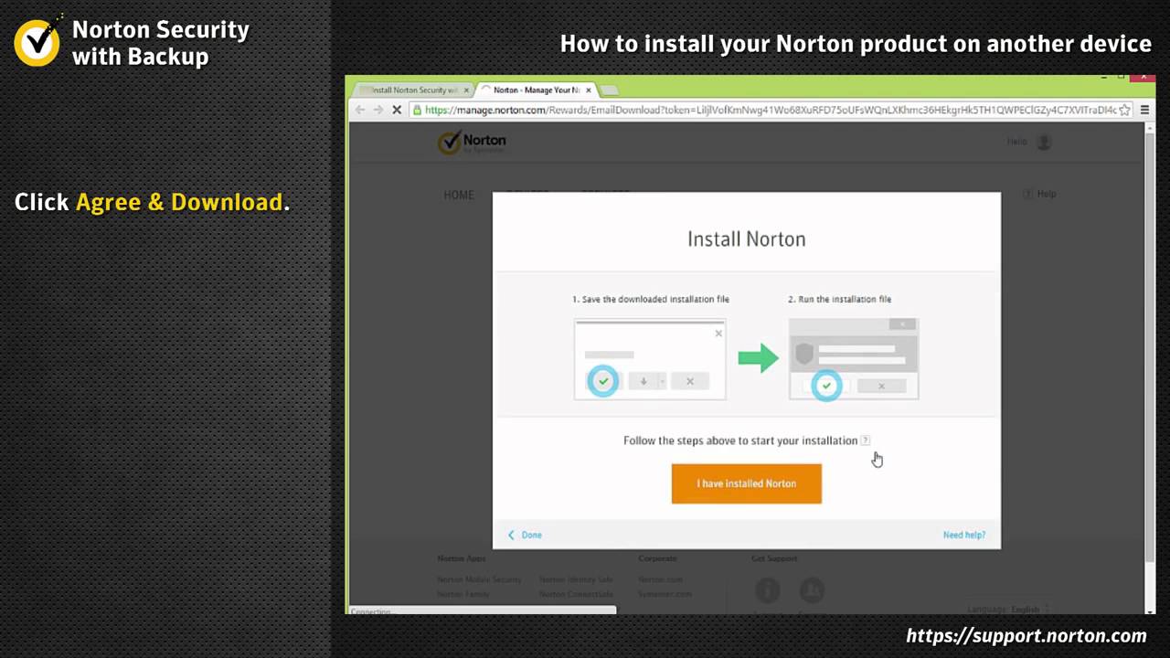Open the Need help? link
Viewport: 1170px width, 658px height.
tap(964, 535)
